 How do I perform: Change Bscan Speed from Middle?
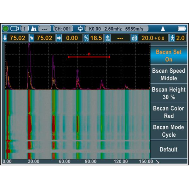[x=169, y=74]
